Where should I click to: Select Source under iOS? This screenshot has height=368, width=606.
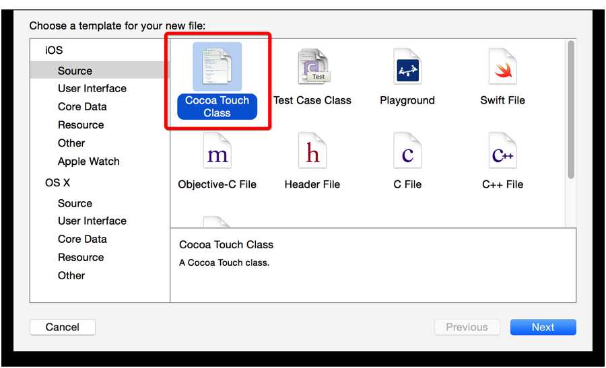99,71
